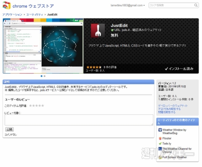The image size is (202, 167).
Task: Click the magnifier search icon
Action: point(196,5)
